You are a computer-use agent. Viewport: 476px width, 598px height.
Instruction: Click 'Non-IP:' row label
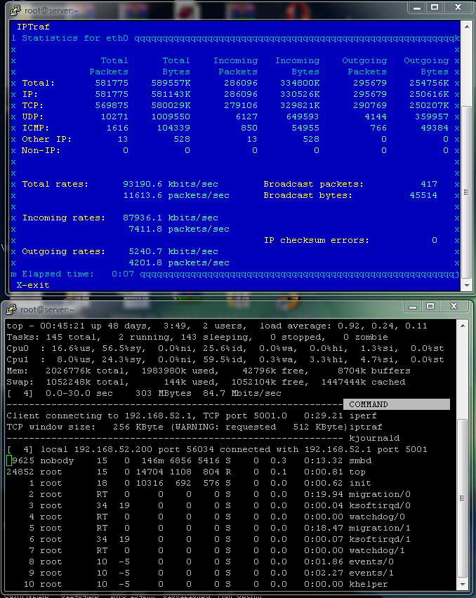[41, 150]
